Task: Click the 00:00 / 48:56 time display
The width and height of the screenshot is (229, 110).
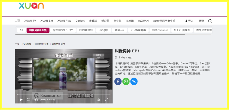Action: (x=47, y=100)
